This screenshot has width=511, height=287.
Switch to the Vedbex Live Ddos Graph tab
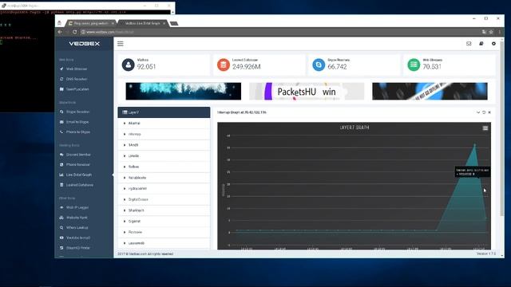point(142,23)
